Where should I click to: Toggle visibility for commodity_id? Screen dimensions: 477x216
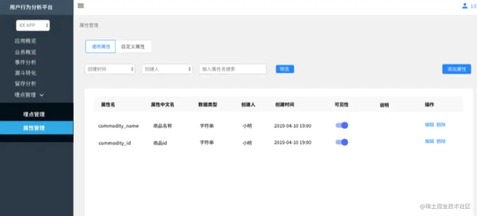coord(342,142)
